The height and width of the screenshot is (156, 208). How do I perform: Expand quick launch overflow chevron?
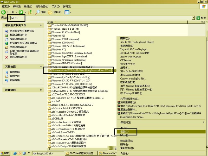[x=29, y=153]
